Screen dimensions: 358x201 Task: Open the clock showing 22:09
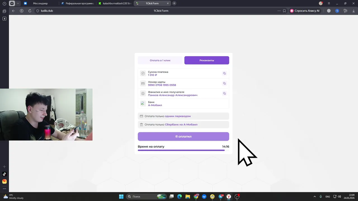[x=350, y=197]
